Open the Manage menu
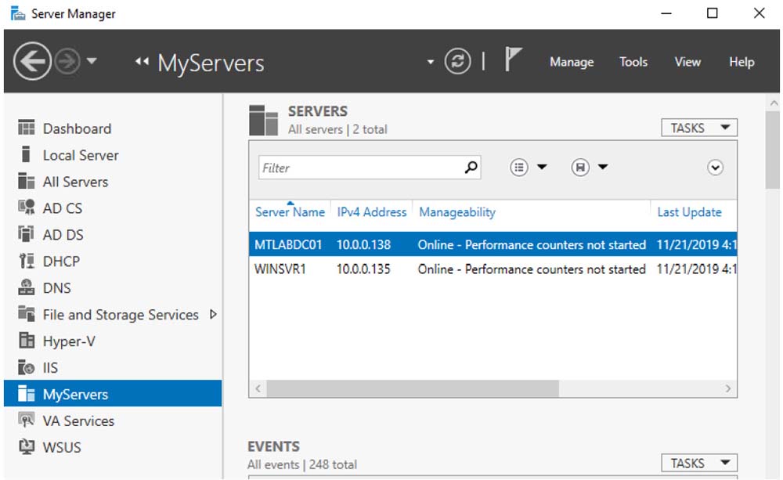783x480 pixels. [x=571, y=62]
